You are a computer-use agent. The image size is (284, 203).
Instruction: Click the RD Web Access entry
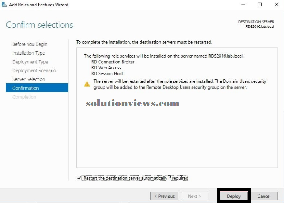[x=106, y=68]
